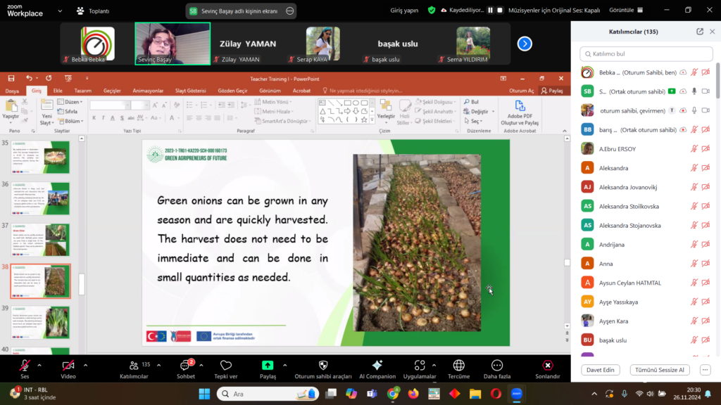Open the AI Companion tool
The image size is (721, 405).
click(x=377, y=366)
